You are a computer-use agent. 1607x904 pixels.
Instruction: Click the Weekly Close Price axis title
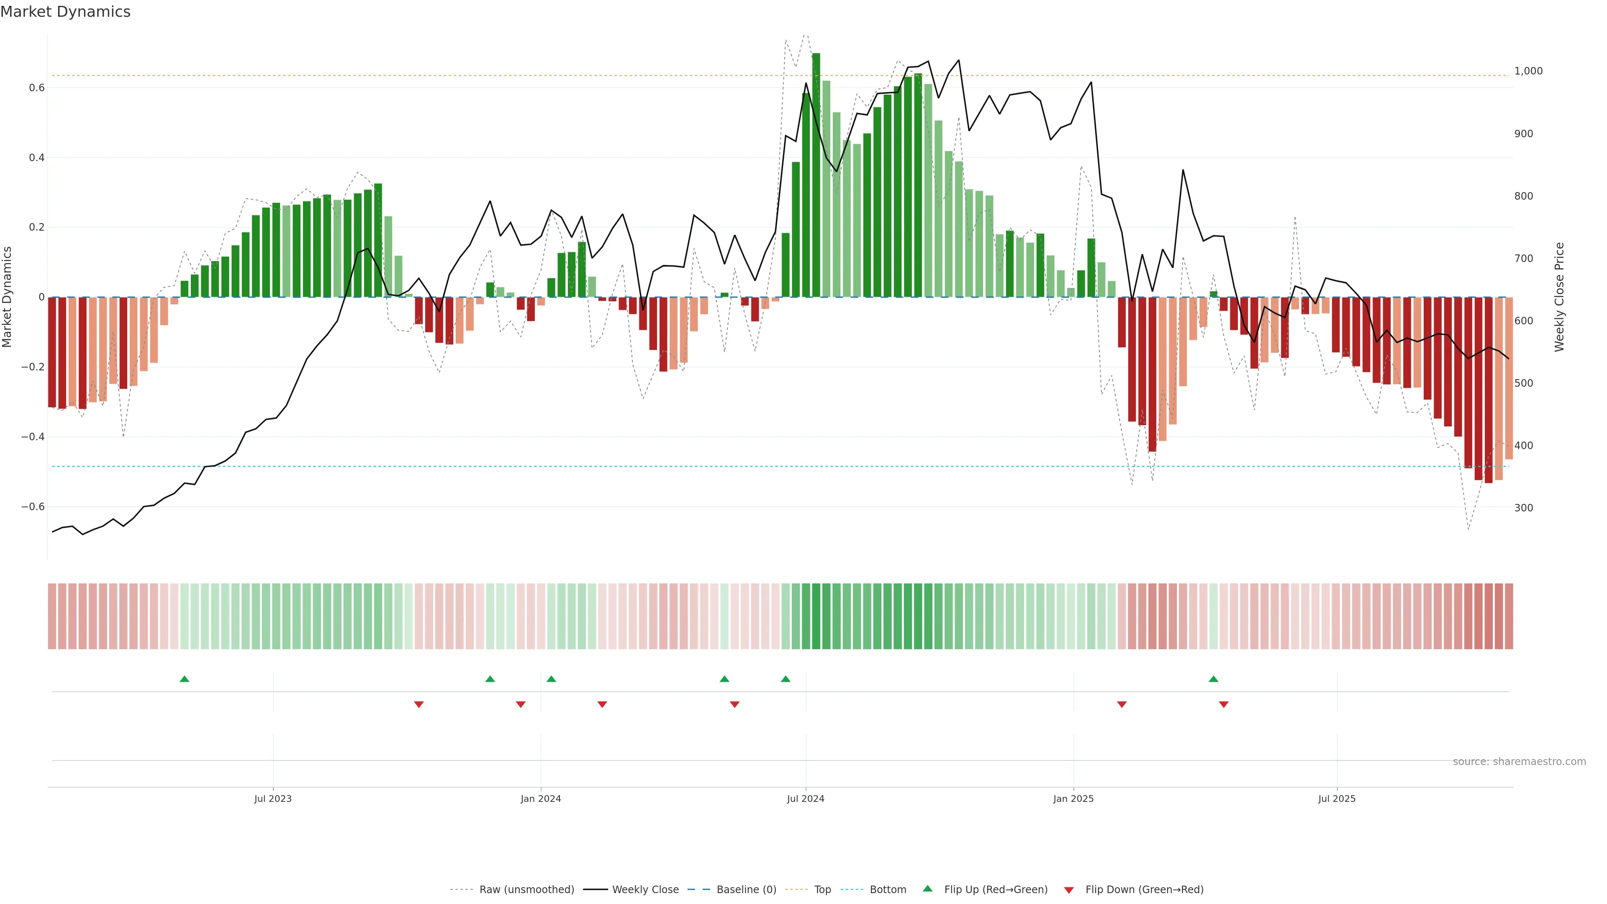(1559, 297)
